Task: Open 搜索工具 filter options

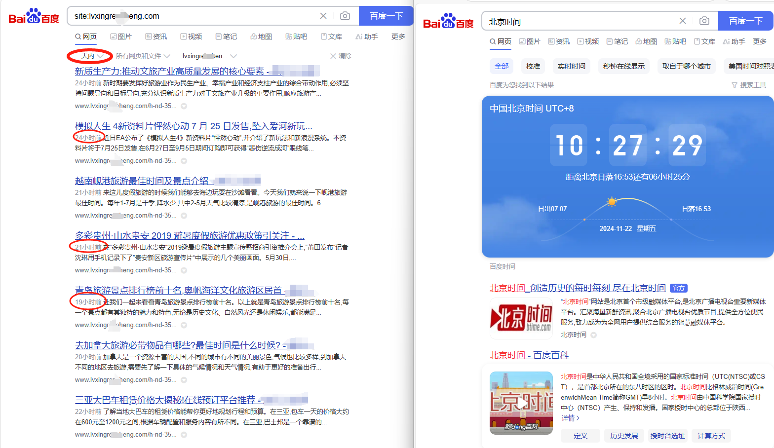Action: 749,85
